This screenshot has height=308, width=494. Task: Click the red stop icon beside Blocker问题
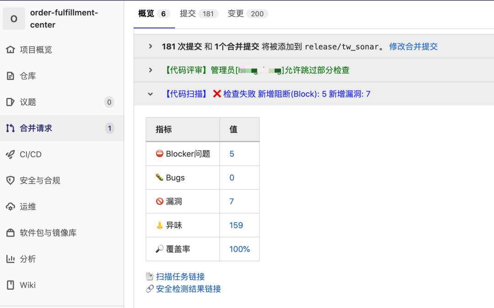pyautogui.click(x=160, y=153)
